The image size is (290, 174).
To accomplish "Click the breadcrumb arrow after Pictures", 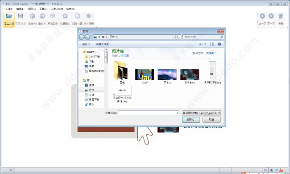I will click(117, 37).
